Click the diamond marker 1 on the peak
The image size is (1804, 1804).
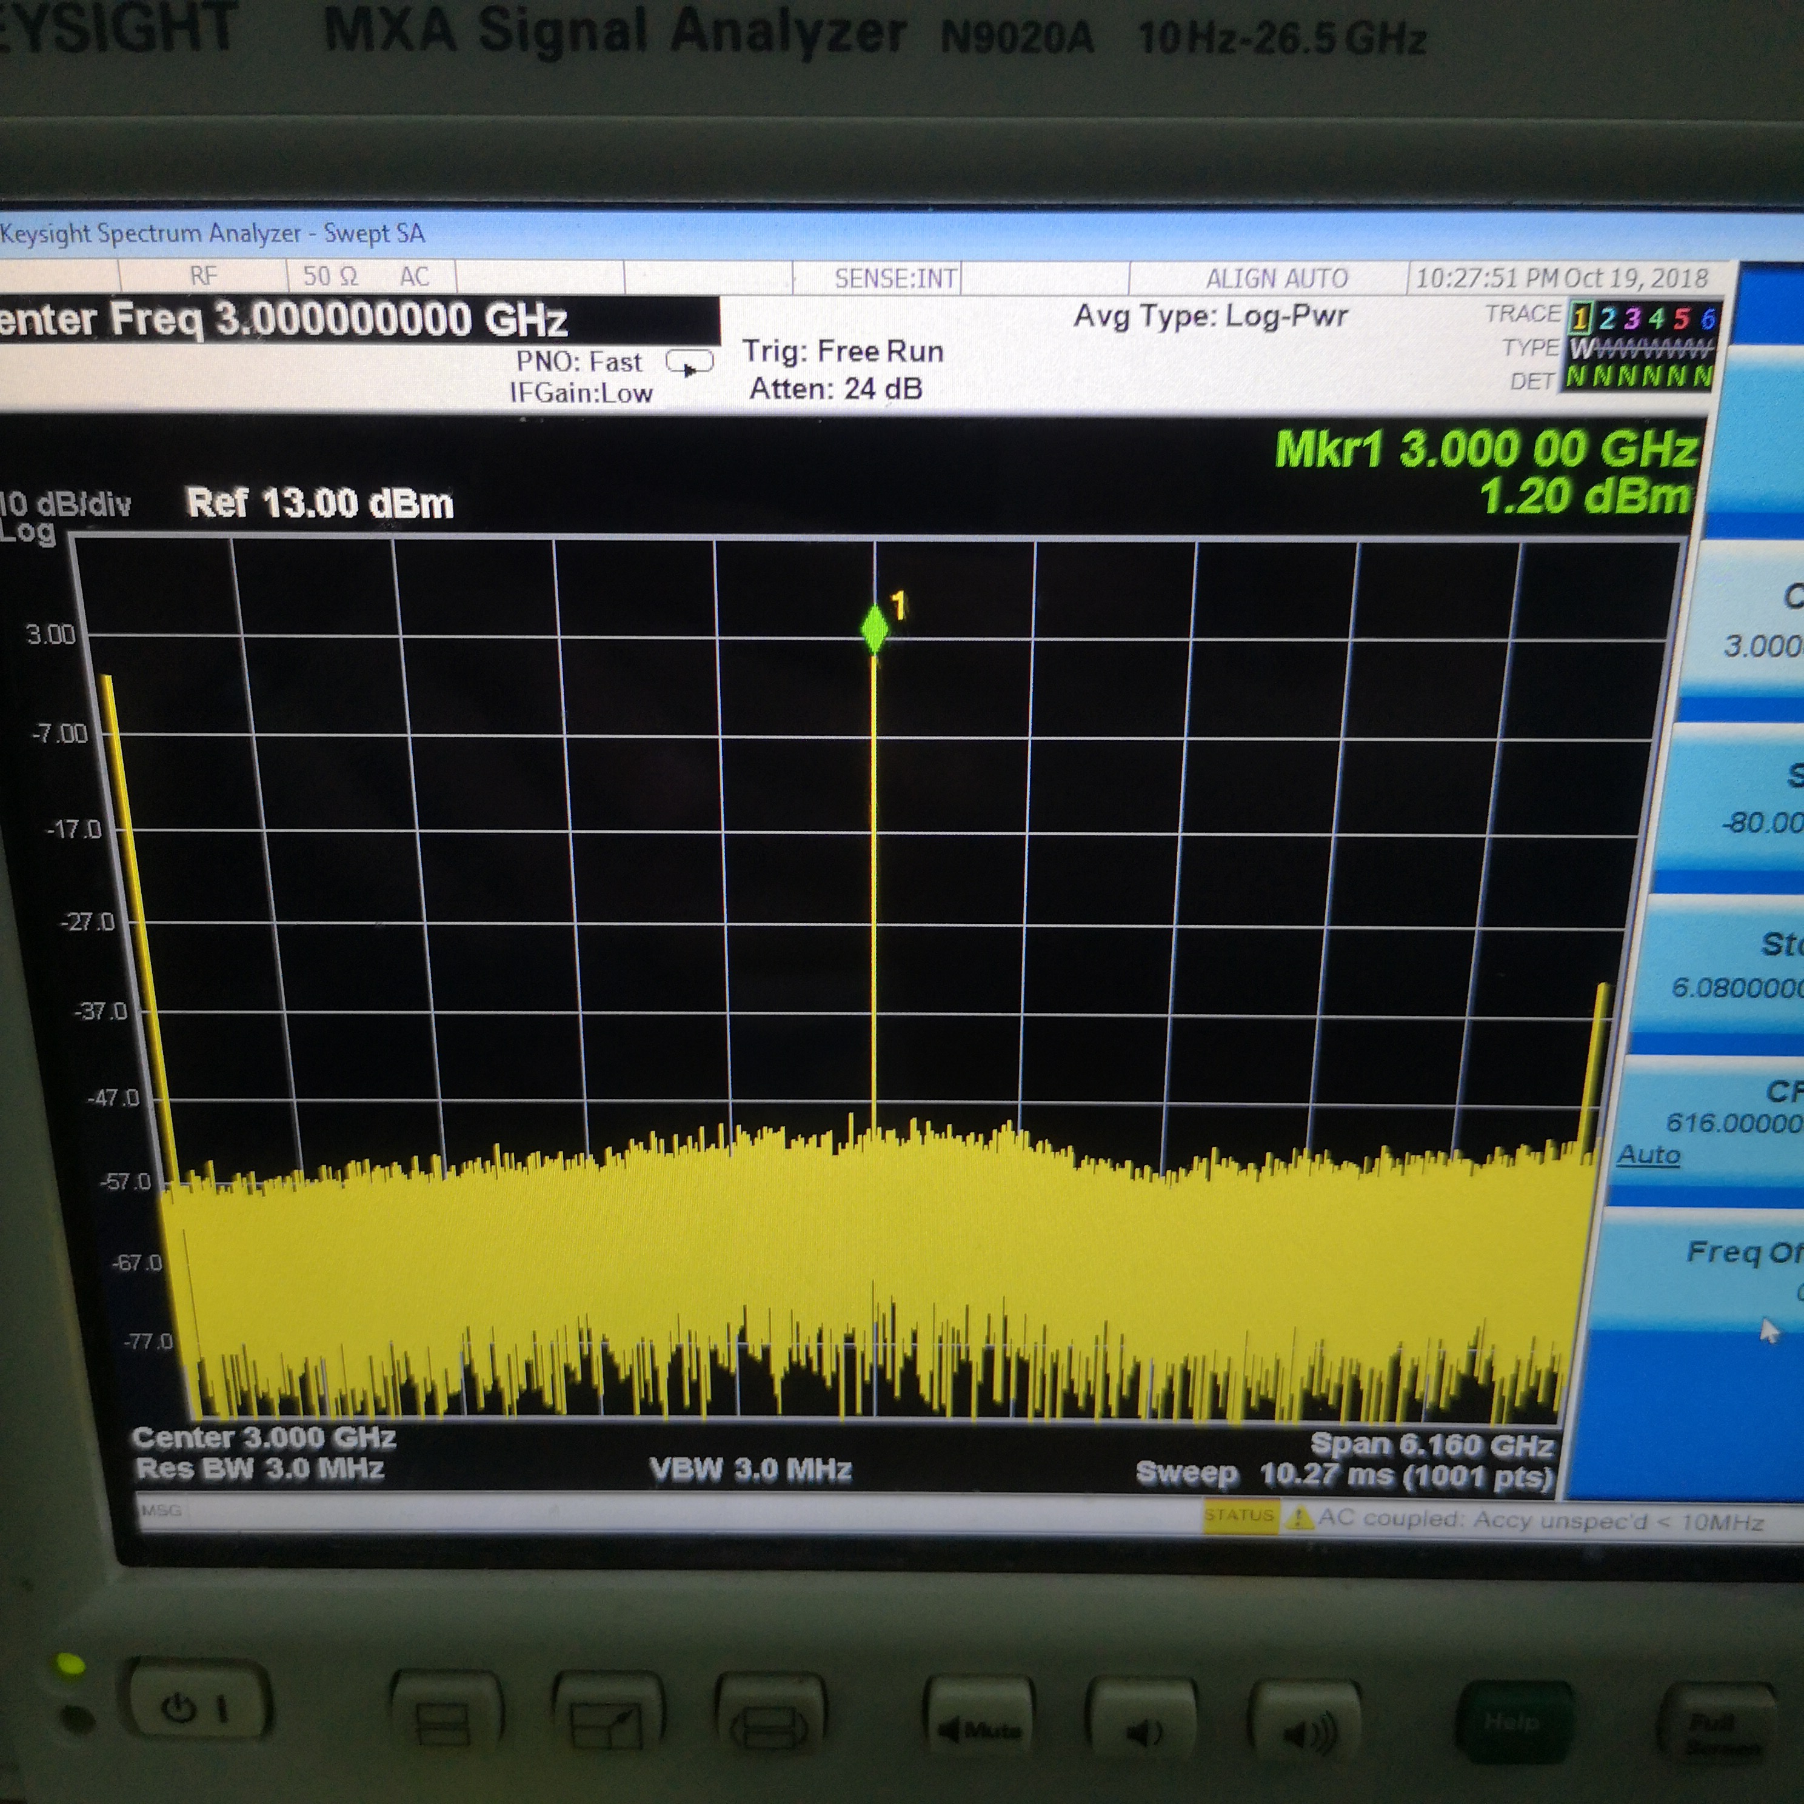point(875,629)
